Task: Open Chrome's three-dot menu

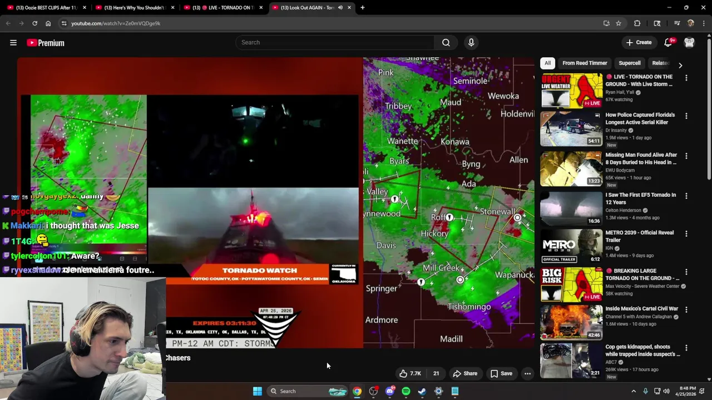Action: (x=704, y=23)
